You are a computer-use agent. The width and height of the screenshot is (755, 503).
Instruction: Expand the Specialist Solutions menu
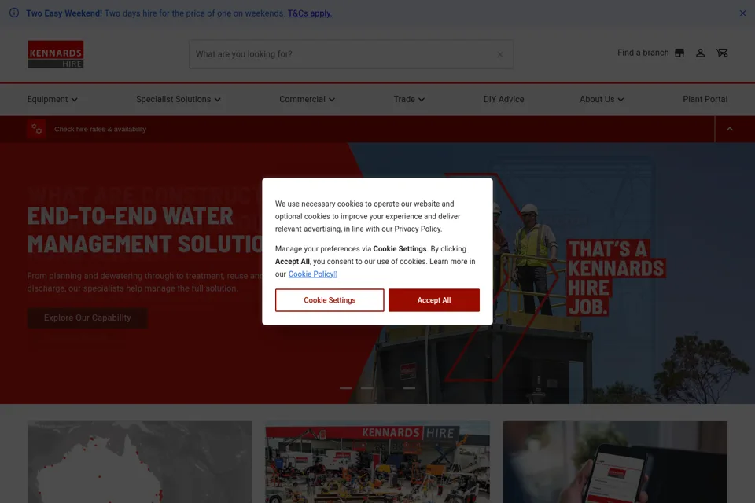179,99
